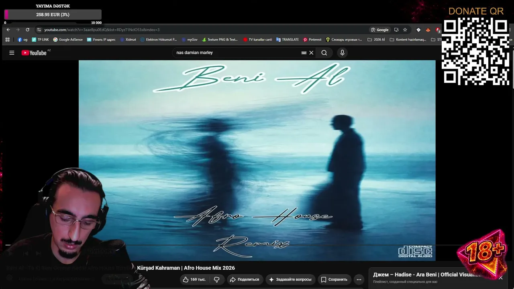Bookmark this page with the star icon
The width and height of the screenshot is (514, 289).
pos(405,30)
